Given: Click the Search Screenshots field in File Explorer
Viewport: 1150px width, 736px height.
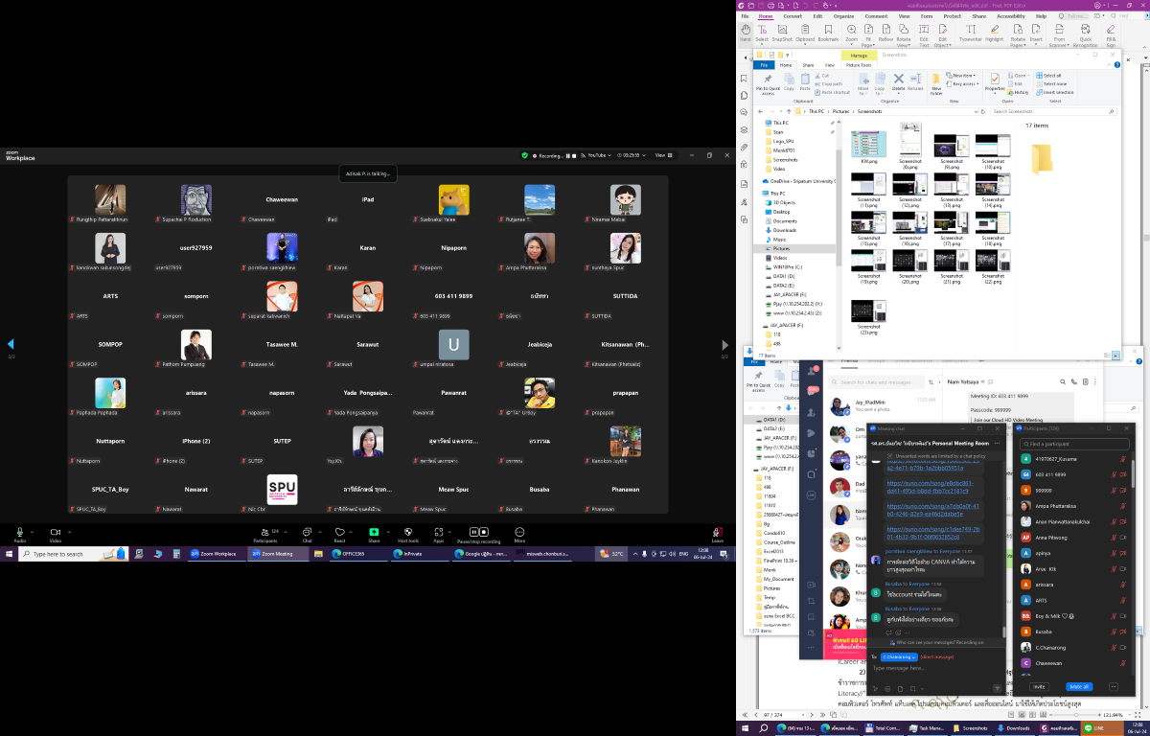Looking at the screenshot, I should click(x=1054, y=111).
